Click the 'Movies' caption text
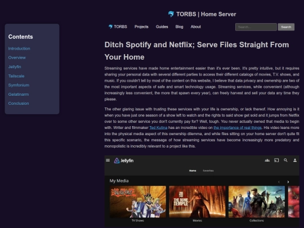 pos(197,221)
